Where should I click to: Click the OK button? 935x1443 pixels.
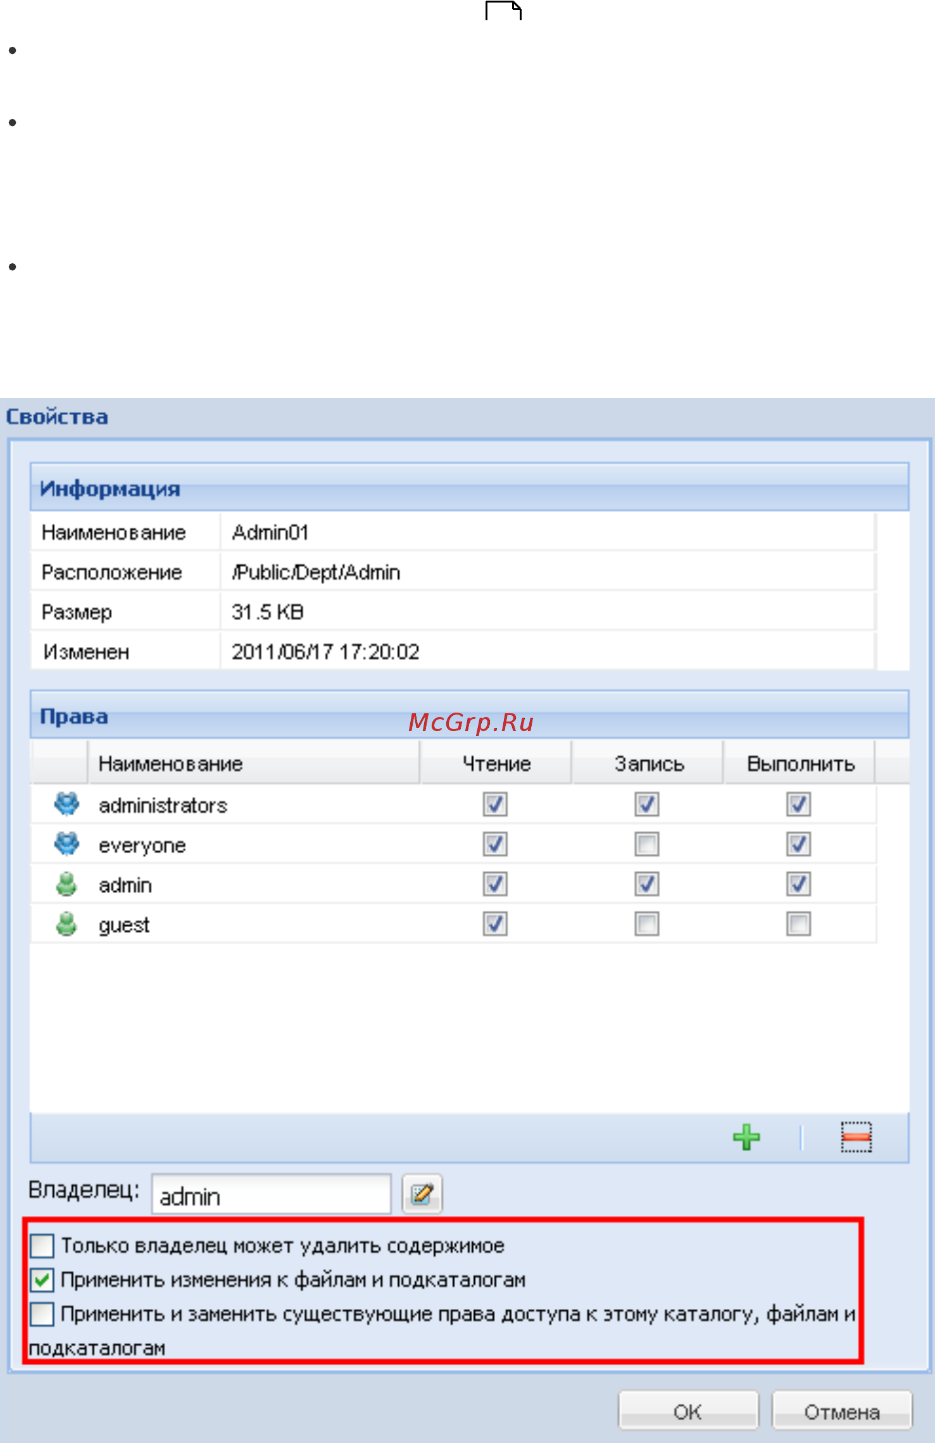(x=688, y=1411)
